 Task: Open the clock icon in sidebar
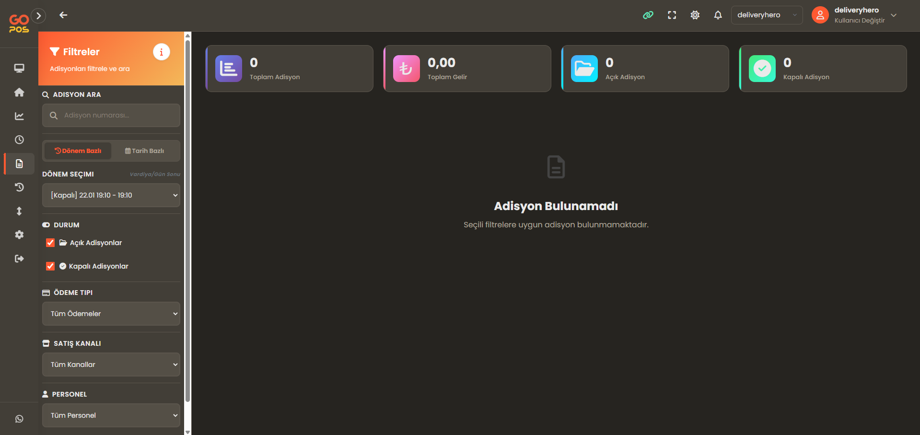(x=19, y=140)
